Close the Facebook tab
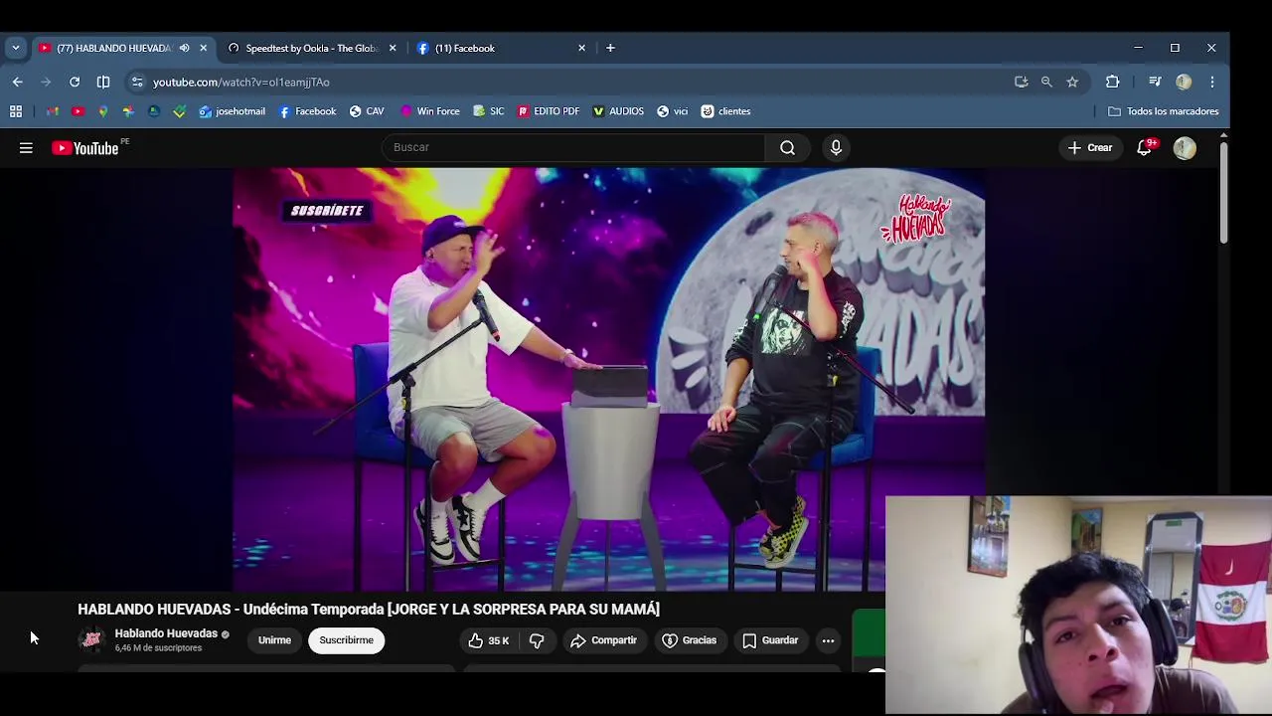This screenshot has width=1272, height=716. (581, 48)
